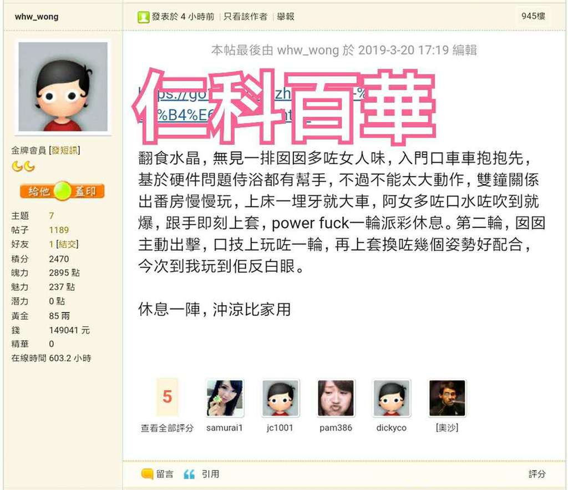The image size is (568, 490).
Task: Filter posts with 只看該作者
Action: point(245,17)
